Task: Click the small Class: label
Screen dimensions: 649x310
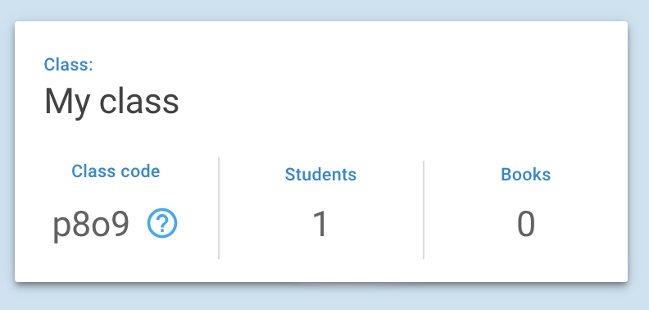Action: pos(69,64)
